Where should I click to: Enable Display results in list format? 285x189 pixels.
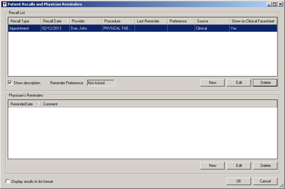(x=8, y=181)
